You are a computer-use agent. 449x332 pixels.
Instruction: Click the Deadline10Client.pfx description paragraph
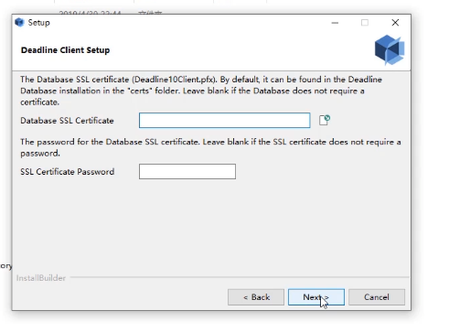click(x=201, y=91)
